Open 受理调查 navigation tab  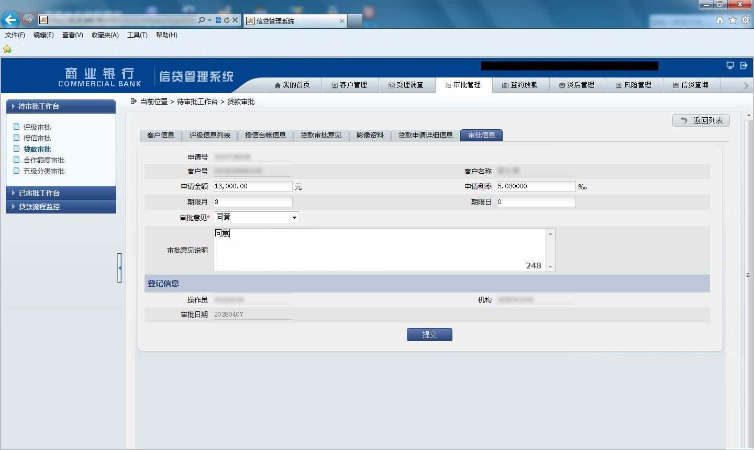406,85
